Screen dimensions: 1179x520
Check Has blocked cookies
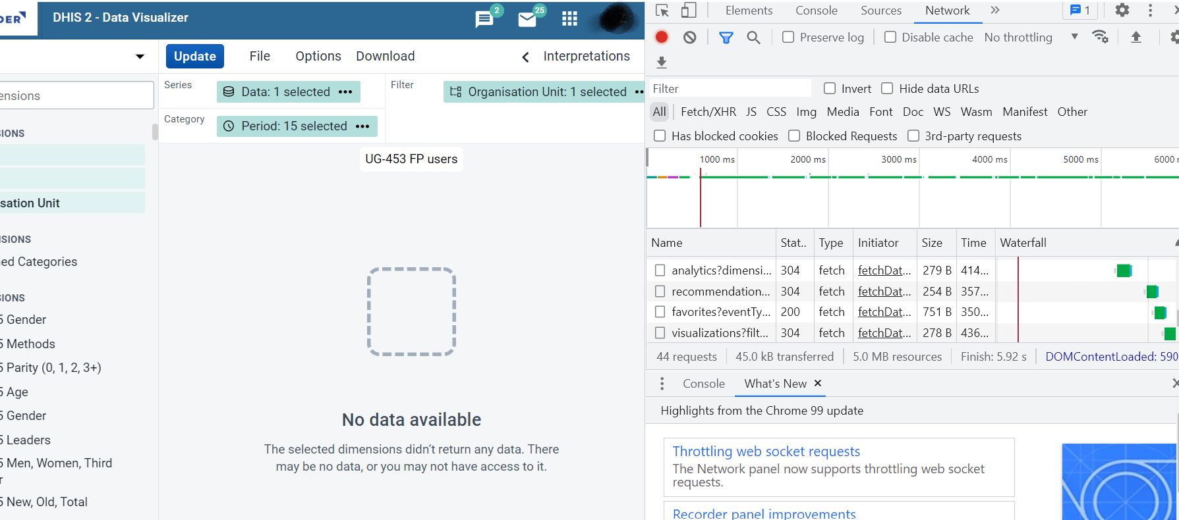660,136
